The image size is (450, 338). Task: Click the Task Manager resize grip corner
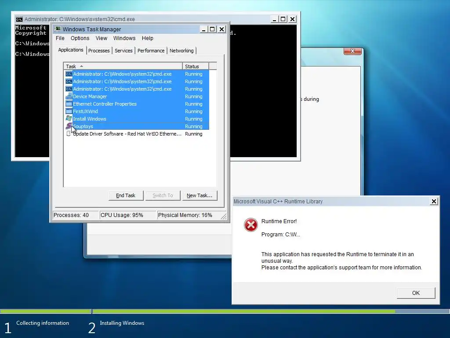pos(224,217)
